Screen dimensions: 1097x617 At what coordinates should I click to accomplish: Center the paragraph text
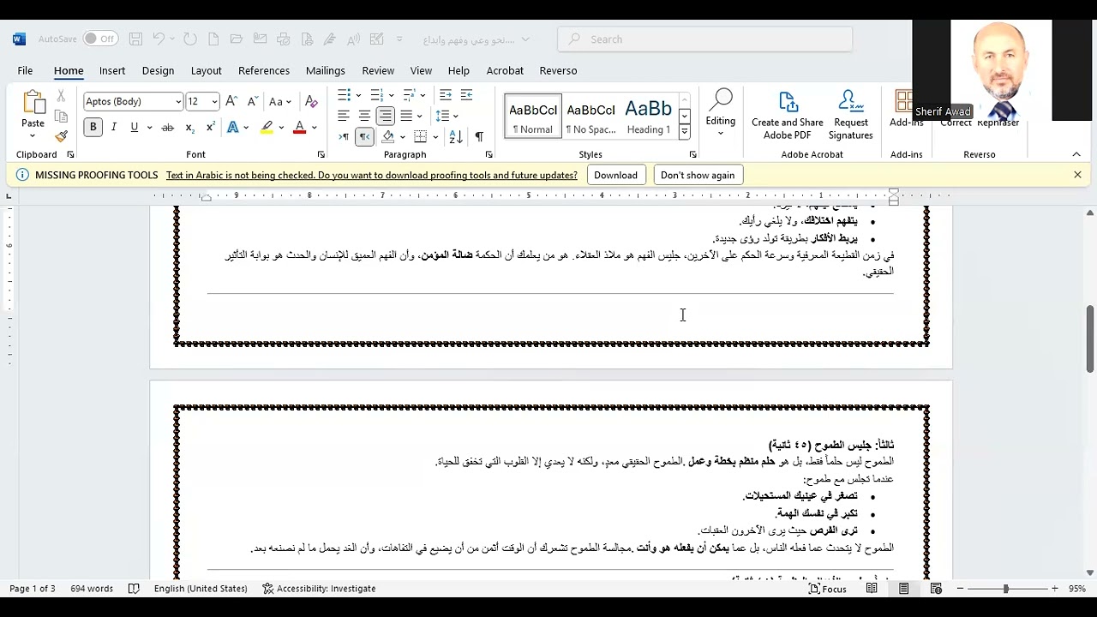tap(364, 116)
